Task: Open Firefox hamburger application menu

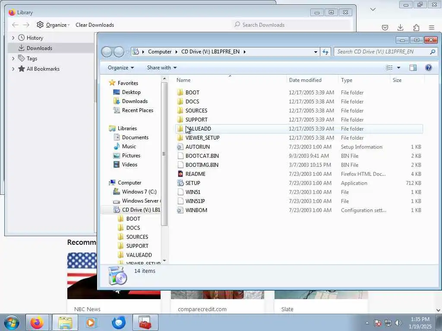Action: 431,27
